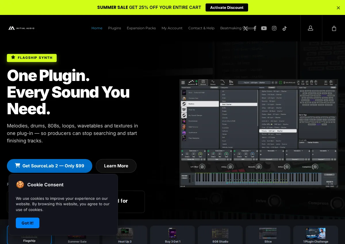Select the Source tab in SourceLab
The width and height of the screenshot is (345, 244).
point(213,83)
